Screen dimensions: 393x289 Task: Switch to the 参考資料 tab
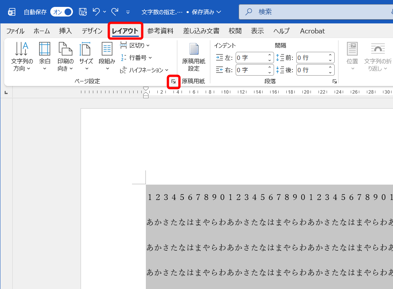(x=160, y=31)
